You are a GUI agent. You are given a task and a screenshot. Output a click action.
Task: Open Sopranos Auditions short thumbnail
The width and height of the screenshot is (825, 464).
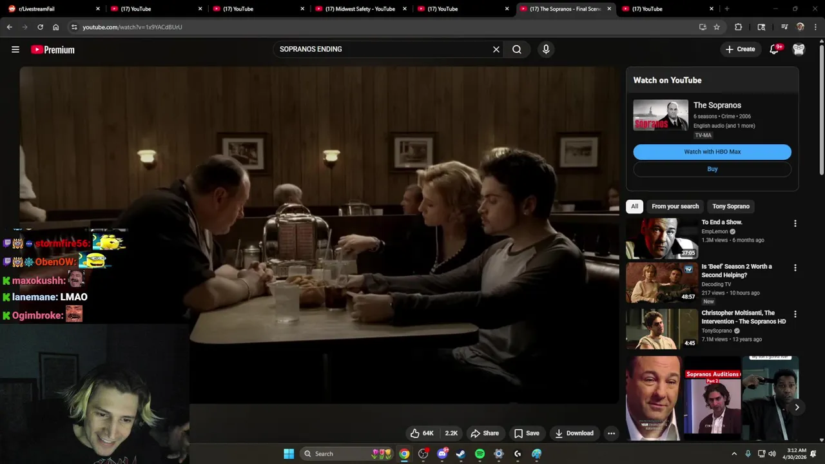pos(712,398)
